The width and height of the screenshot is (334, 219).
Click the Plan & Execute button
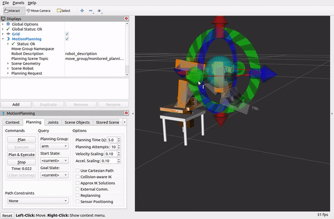pyautogui.click(x=22, y=155)
